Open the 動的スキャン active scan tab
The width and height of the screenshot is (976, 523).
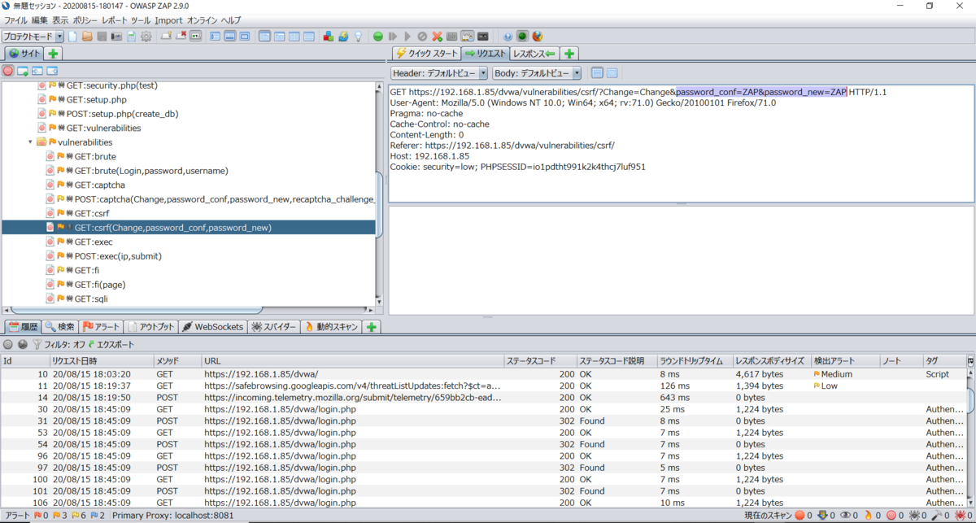click(x=331, y=327)
